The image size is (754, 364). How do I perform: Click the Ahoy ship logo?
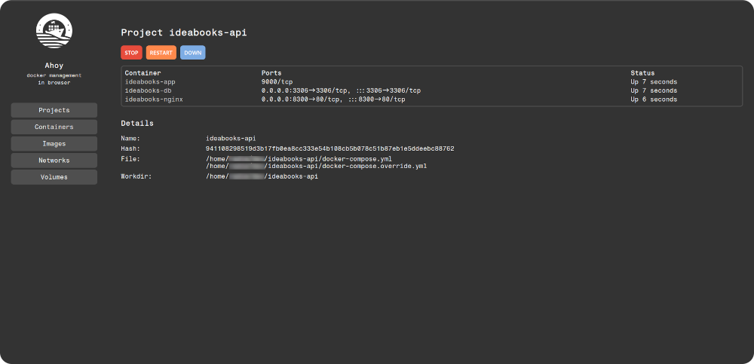click(54, 31)
